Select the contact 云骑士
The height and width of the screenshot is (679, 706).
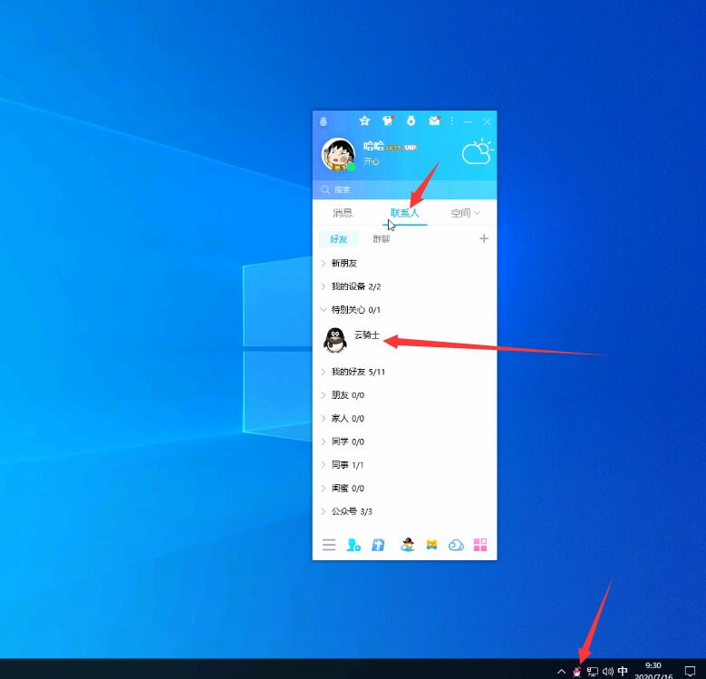[x=405, y=340]
